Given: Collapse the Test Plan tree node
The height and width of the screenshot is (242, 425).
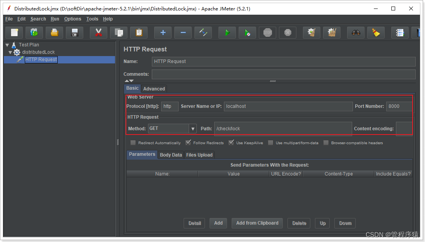Looking at the screenshot, I should (7, 45).
